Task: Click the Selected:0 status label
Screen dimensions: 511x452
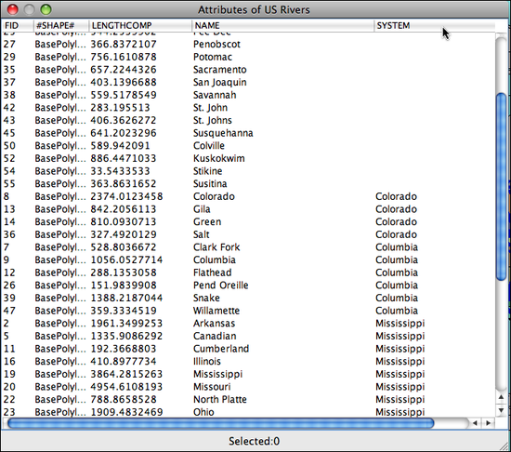Action: pyautogui.click(x=254, y=441)
